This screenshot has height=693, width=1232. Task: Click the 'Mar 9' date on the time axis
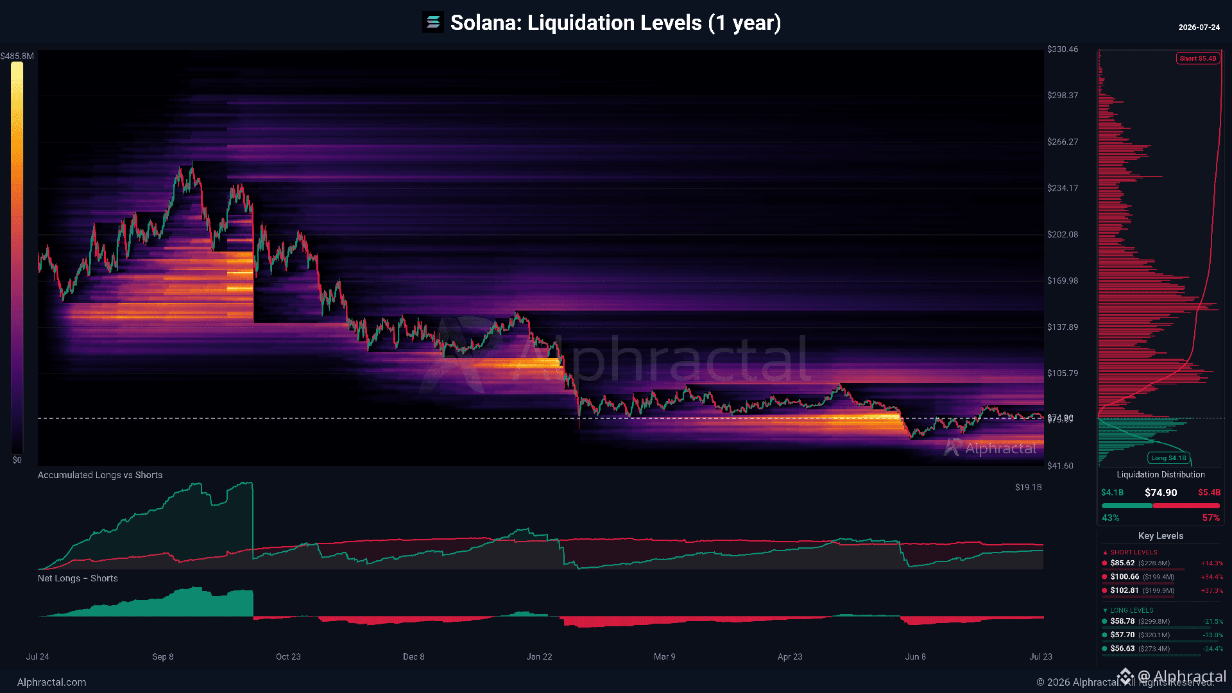[664, 657]
